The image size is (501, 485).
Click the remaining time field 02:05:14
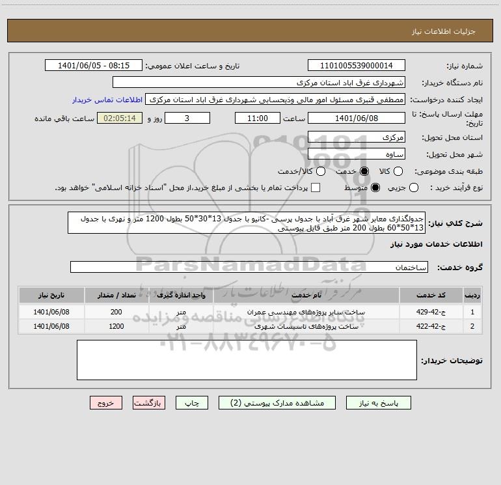click(x=120, y=118)
